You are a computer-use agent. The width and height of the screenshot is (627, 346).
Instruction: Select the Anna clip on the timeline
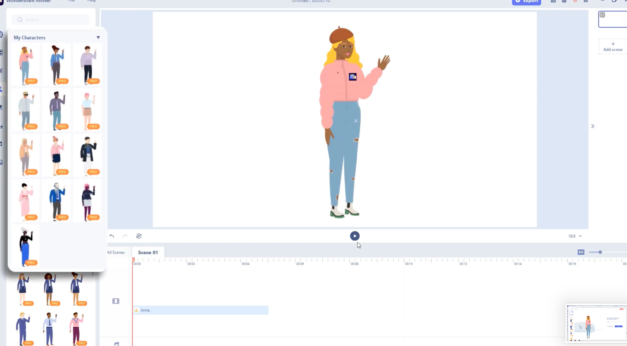coord(201,310)
